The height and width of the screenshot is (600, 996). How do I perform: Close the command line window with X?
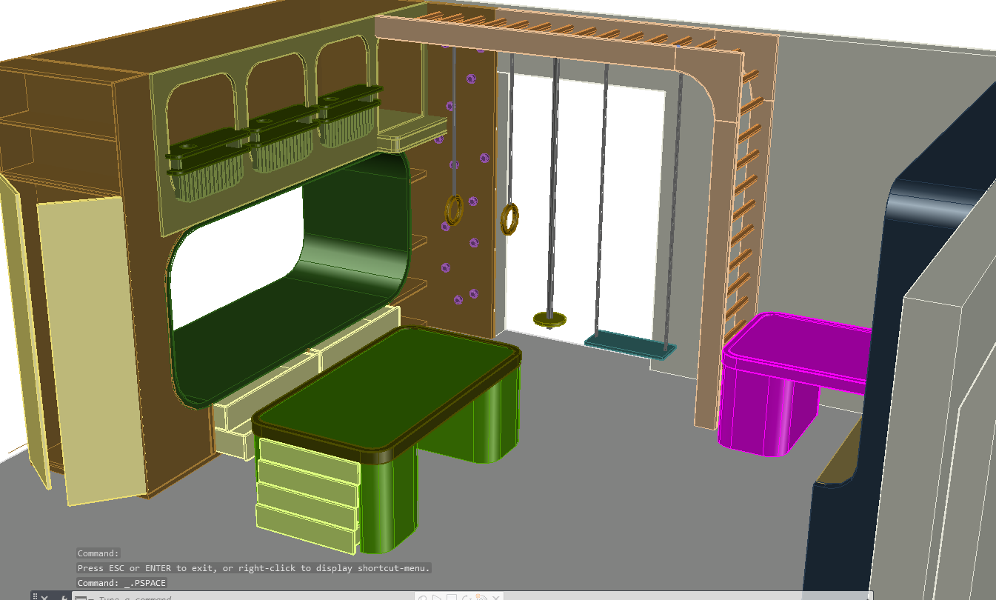[x=44, y=597]
